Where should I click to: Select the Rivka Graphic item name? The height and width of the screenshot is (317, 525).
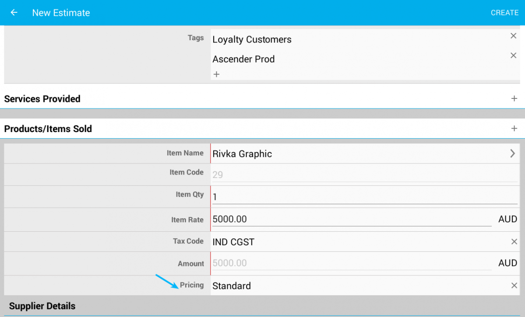tap(242, 154)
